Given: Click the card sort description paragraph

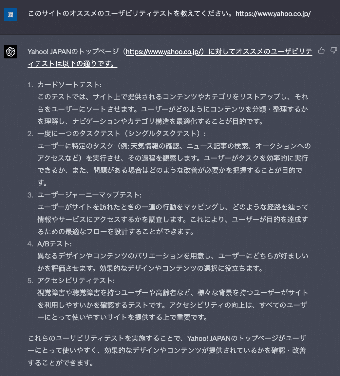Looking at the screenshot, I should click(173, 109).
